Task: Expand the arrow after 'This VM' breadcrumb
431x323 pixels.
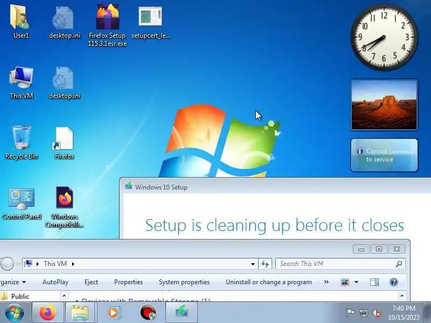Action: pos(73,264)
